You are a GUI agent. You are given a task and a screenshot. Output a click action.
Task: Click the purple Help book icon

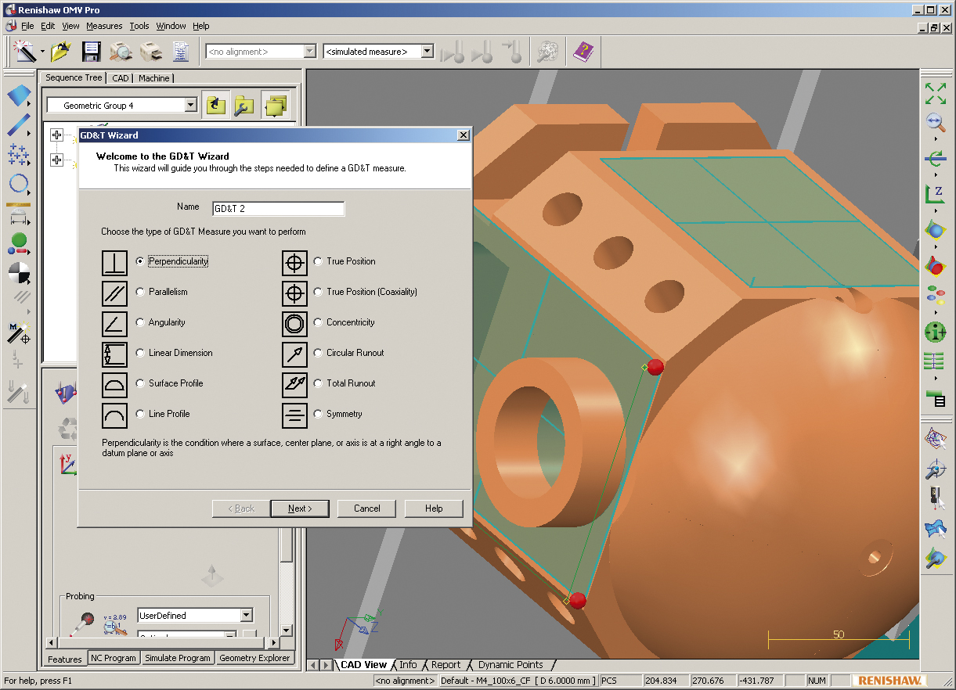click(x=583, y=52)
